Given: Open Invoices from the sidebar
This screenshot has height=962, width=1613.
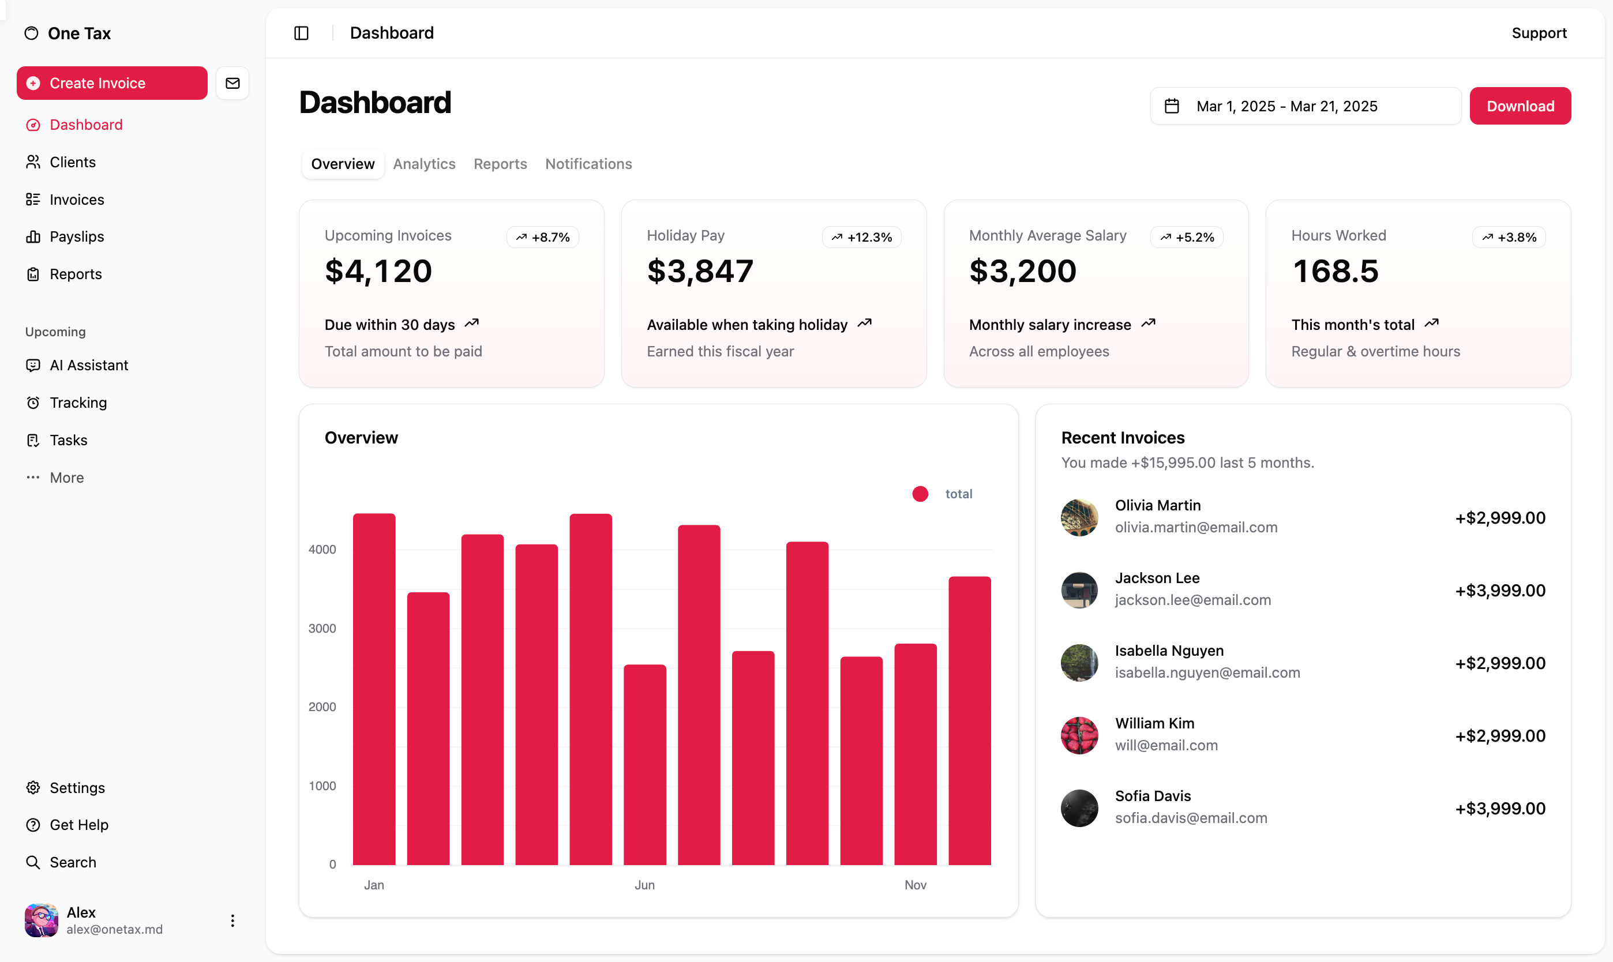Looking at the screenshot, I should coord(77,200).
